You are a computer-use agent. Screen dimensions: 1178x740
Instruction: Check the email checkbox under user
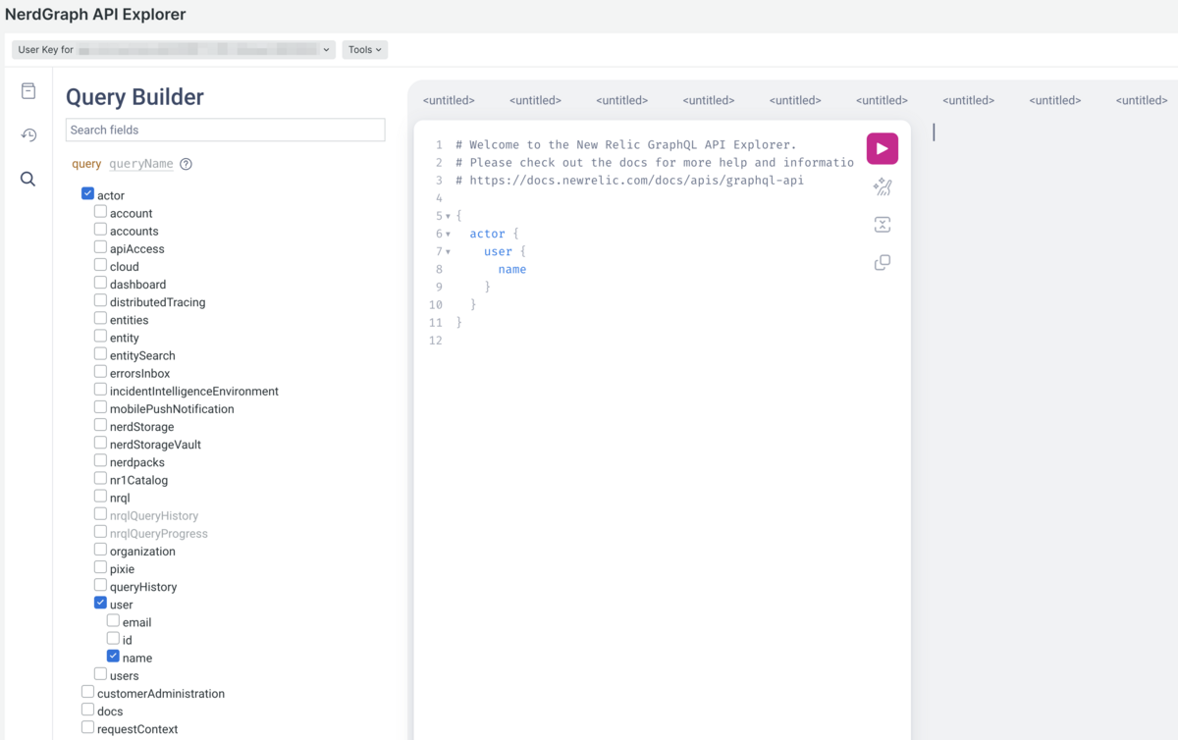113,620
